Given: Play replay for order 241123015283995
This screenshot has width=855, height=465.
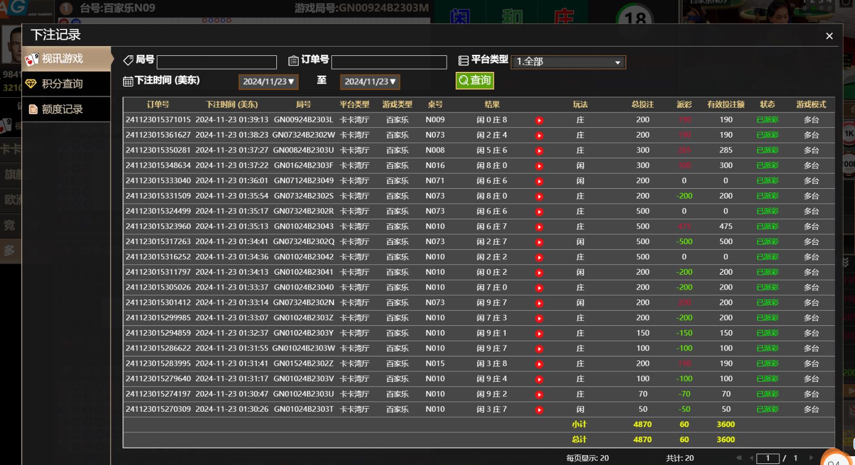Looking at the screenshot, I should coord(539,364).
